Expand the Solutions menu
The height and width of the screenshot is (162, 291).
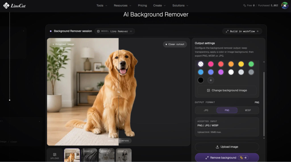click(180, 6)
